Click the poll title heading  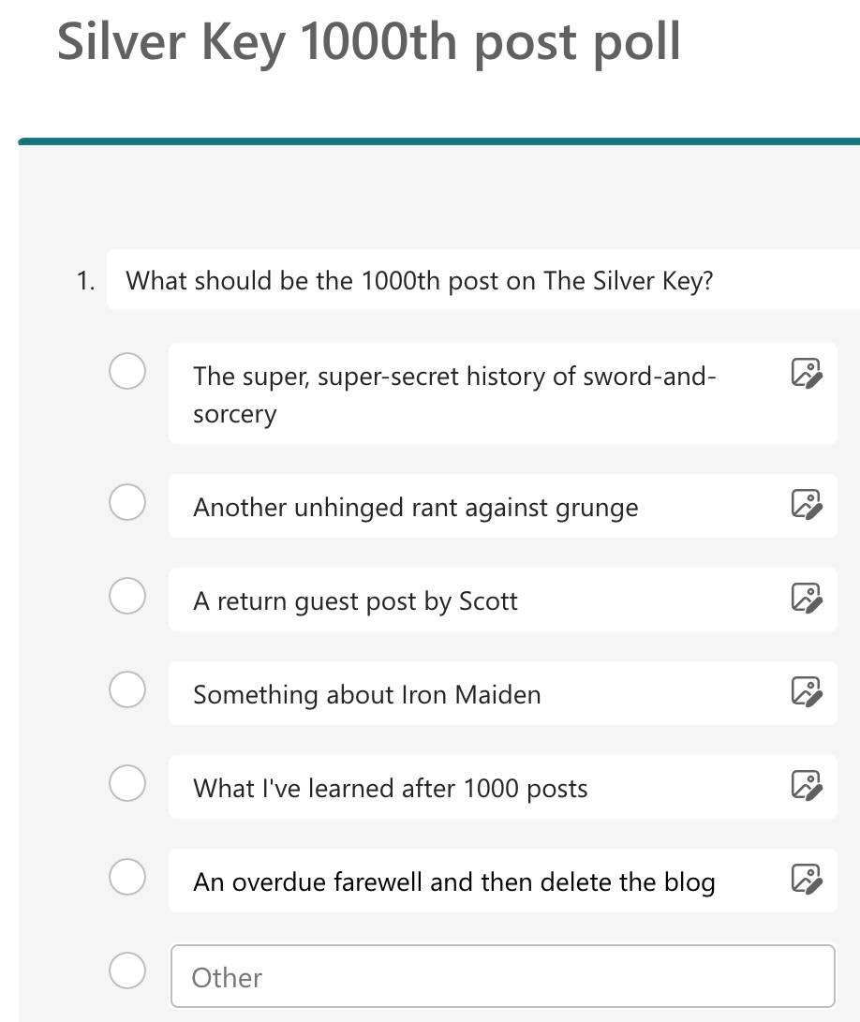tap(369, 42)
